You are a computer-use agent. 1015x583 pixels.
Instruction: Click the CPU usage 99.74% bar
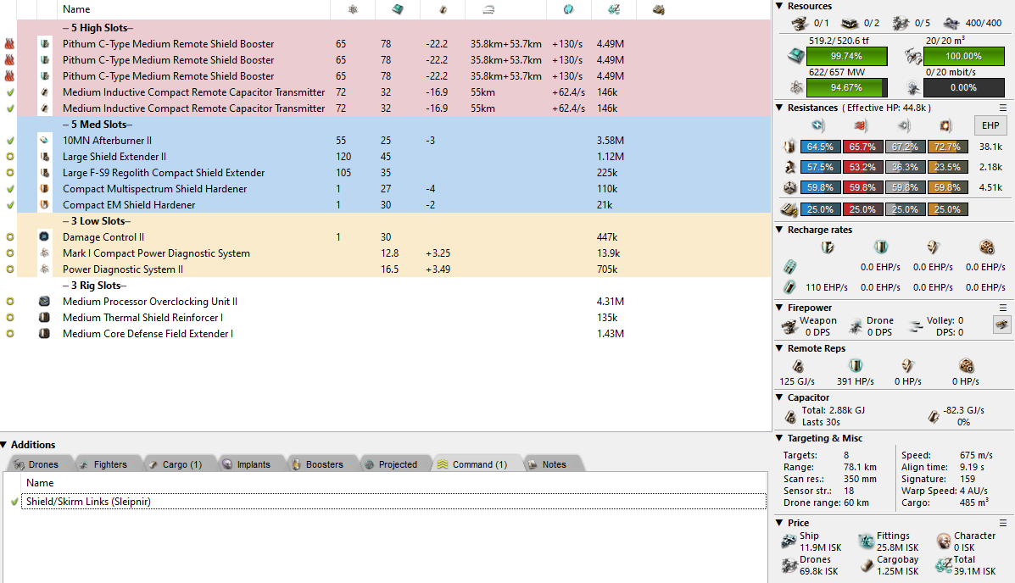[x=846, y=56]
